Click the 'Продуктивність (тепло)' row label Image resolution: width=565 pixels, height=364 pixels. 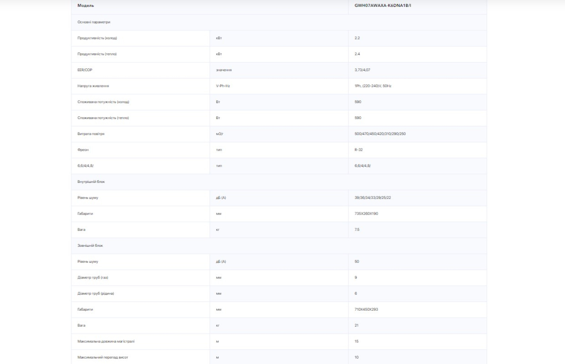97,54
